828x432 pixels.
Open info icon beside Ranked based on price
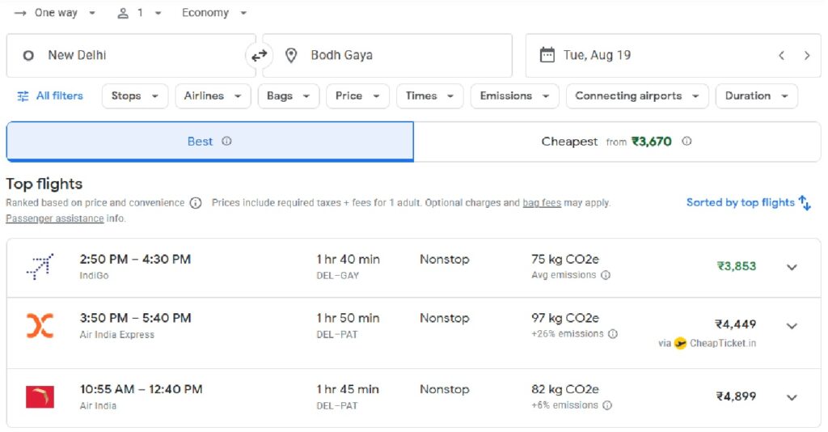[196, 203]
